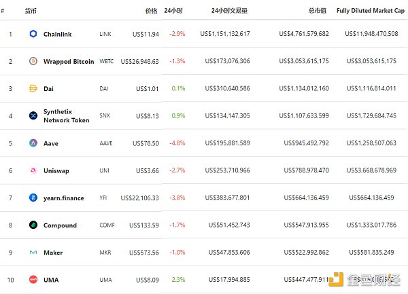Click volume US$310,640,586
The height and width of the screenshot is (294, 408).
(227, 88)
